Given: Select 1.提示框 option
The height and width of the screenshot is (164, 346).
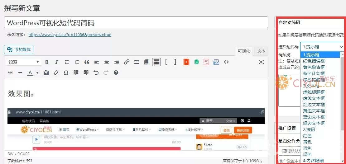Looking at the screenshot, I should [x=320, y=55].
